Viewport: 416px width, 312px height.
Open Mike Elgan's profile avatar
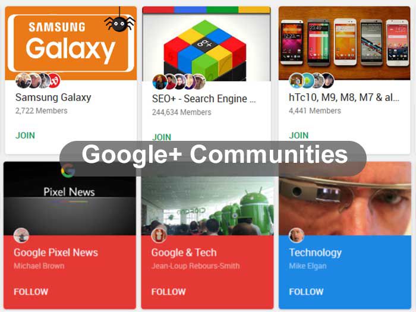pyautogui.click(x=297, y=235)
